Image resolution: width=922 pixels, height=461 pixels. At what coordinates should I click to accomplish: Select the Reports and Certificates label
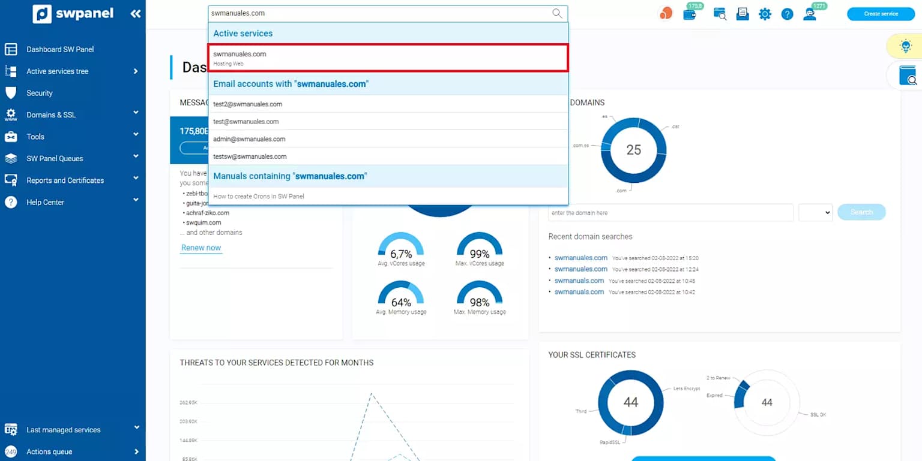tap(65, 180)
